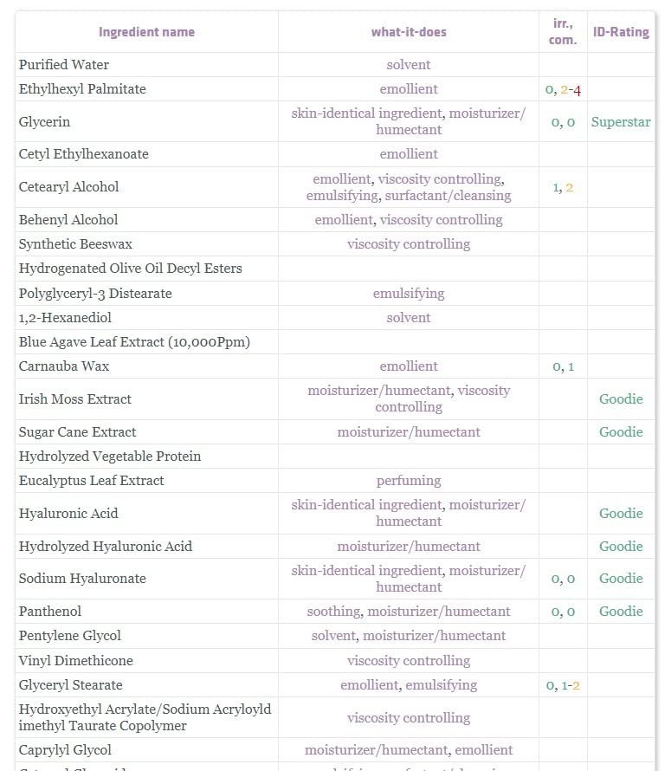This screenshot has height=771, width=671.
Task: Click the Goodie rating beside Irish Moss Extract
Action: click(621, 399)
